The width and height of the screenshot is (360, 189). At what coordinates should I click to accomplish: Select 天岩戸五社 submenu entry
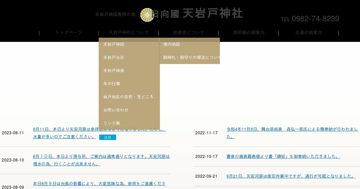(114, 57)
